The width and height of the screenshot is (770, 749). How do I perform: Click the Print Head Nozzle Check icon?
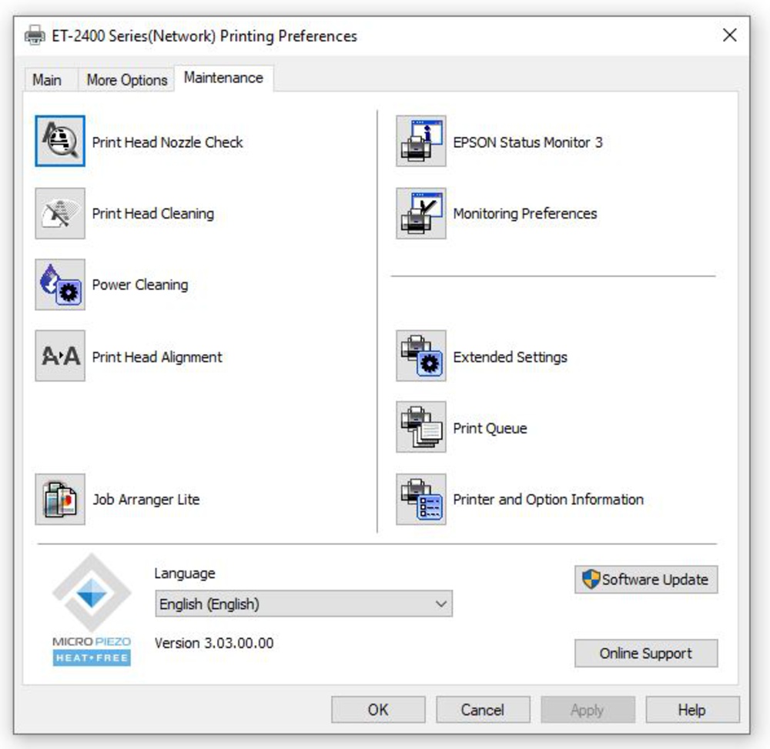pos(60,142)
